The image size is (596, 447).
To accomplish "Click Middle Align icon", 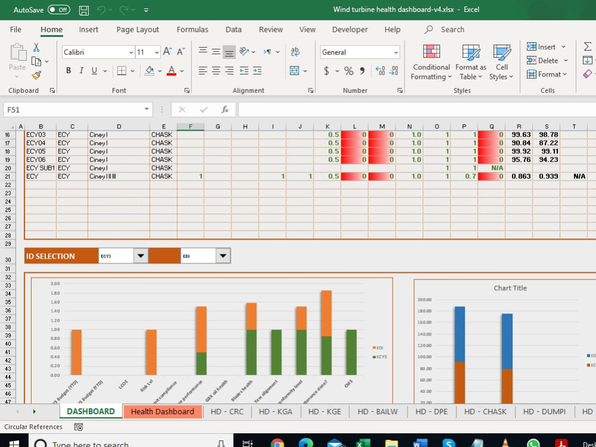I will coord(216,52).
